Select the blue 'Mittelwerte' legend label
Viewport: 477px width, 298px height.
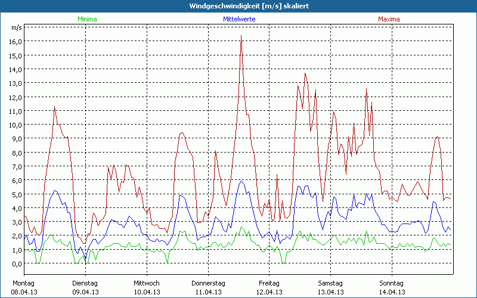point(239,19)
